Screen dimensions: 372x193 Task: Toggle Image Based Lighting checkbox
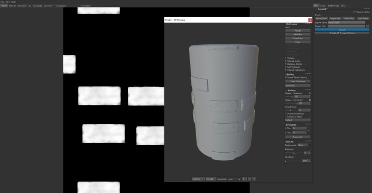[286, 77]
